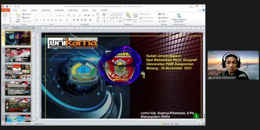The height and width of the screenshot is (130, 260).
Task: Click the Undo arrow icon
Action: [10, 6]
